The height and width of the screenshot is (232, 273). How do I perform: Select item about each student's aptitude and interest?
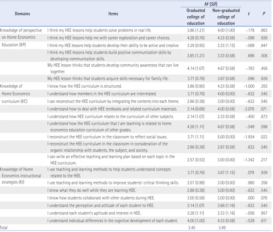tap(94, 213)
